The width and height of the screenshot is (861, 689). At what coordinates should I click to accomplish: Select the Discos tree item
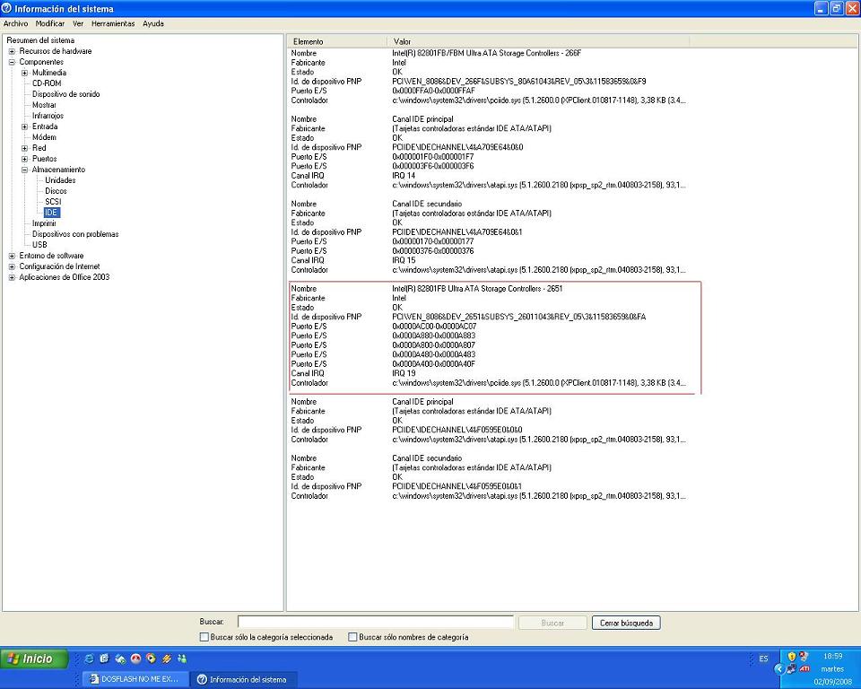(x=56, y=191)
